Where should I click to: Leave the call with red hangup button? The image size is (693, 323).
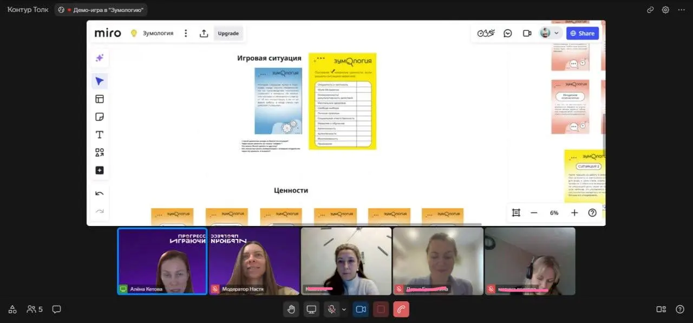pyautogui.click(x=401, y=309)
